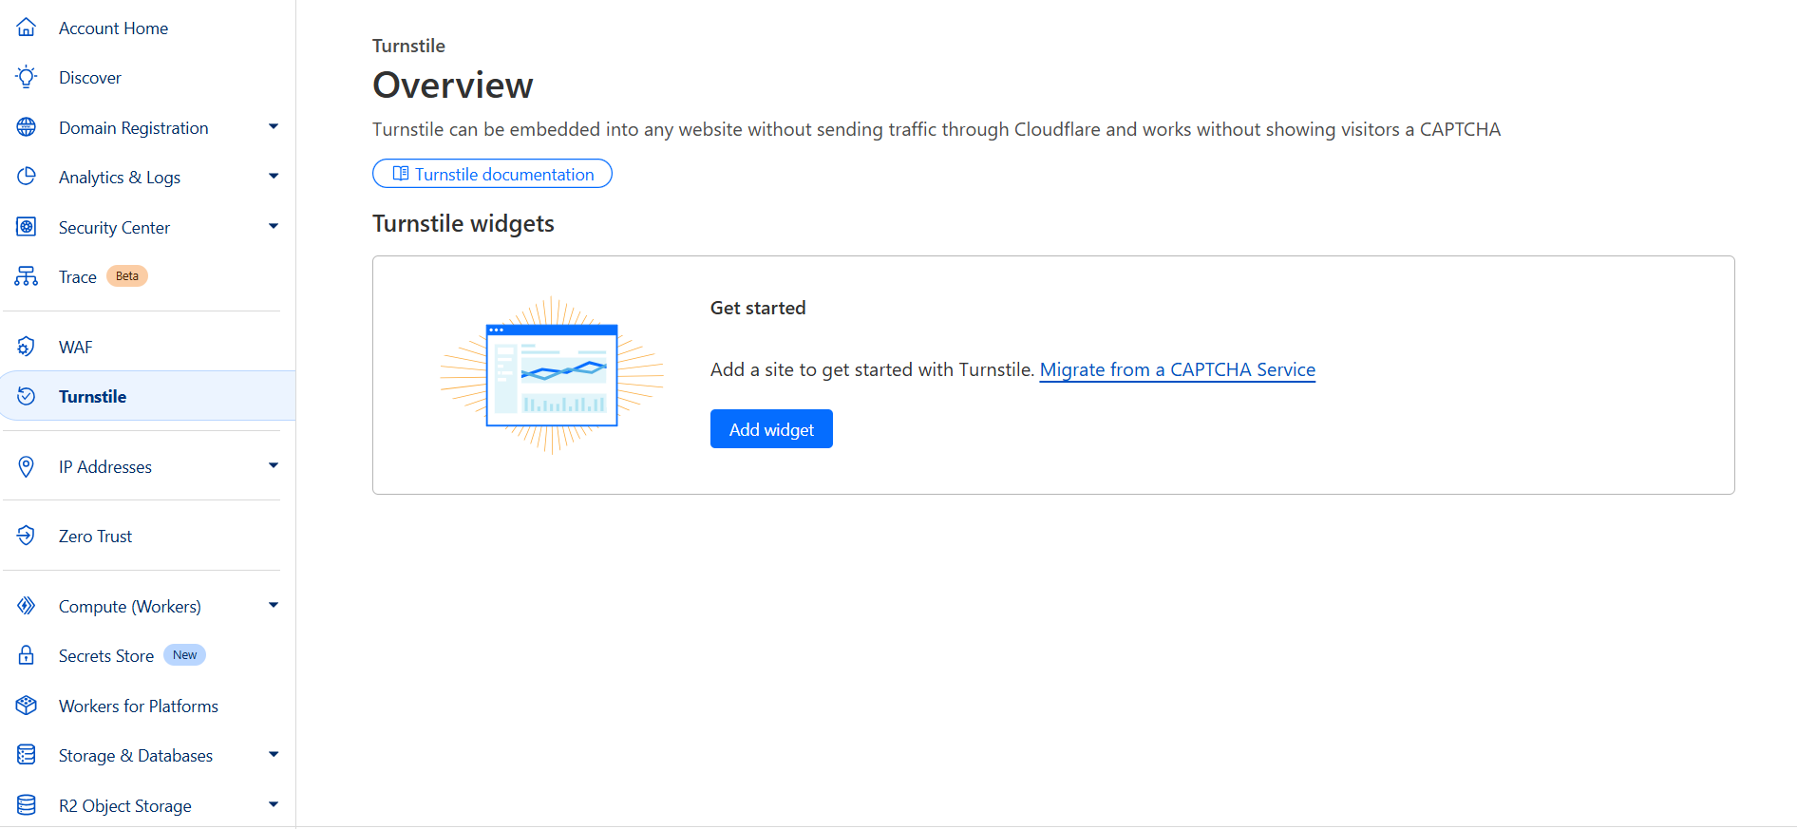Click the Zero Trust shield icon

coord(27,536)
